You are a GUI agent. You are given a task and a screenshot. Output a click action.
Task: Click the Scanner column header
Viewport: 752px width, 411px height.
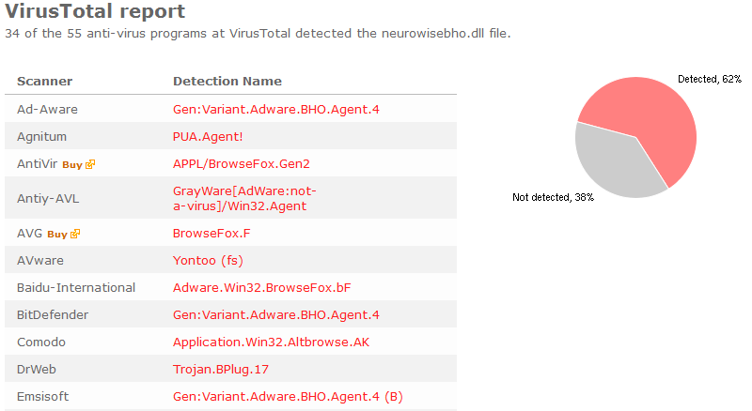coord(44,81)
